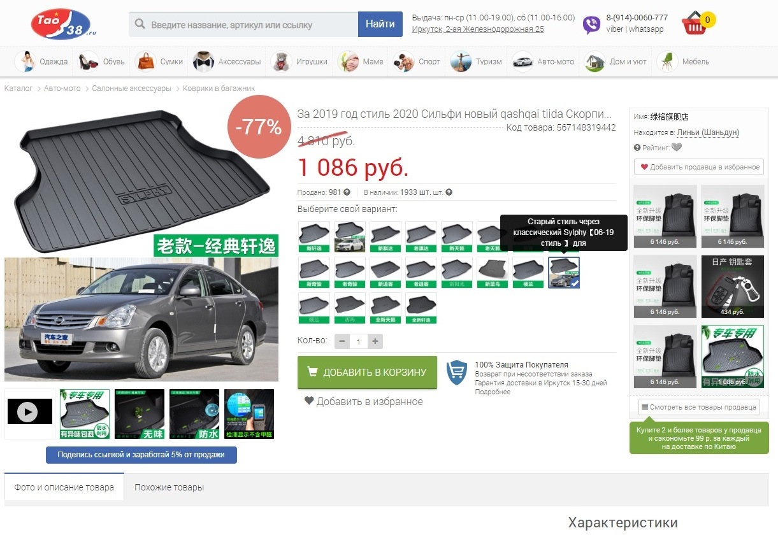Open the seller's 434 руб. key case product

[733, 287]
